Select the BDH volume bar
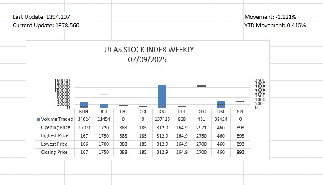323x185 pixels. pos(84,105)
